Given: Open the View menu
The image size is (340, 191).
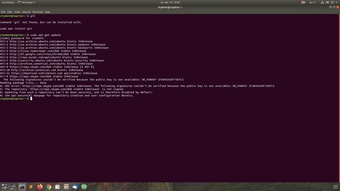Looking at the screenshot, I should tap(17, 12).
